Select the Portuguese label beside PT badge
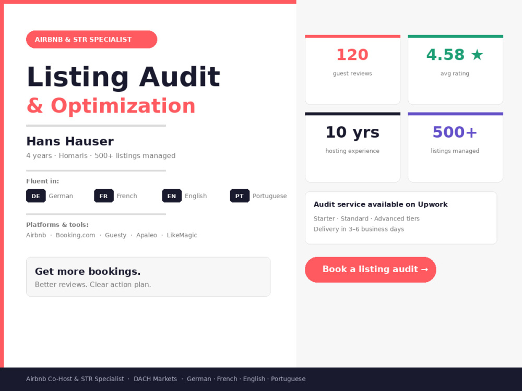The height and width of the screenshot is (391, 522). click(270, 196)
